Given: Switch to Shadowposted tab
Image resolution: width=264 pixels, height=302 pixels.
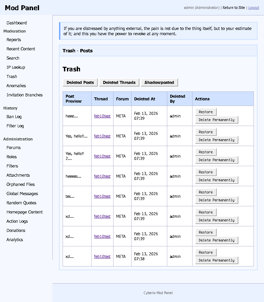Looking at the screenshot, I should pos(159,83).
